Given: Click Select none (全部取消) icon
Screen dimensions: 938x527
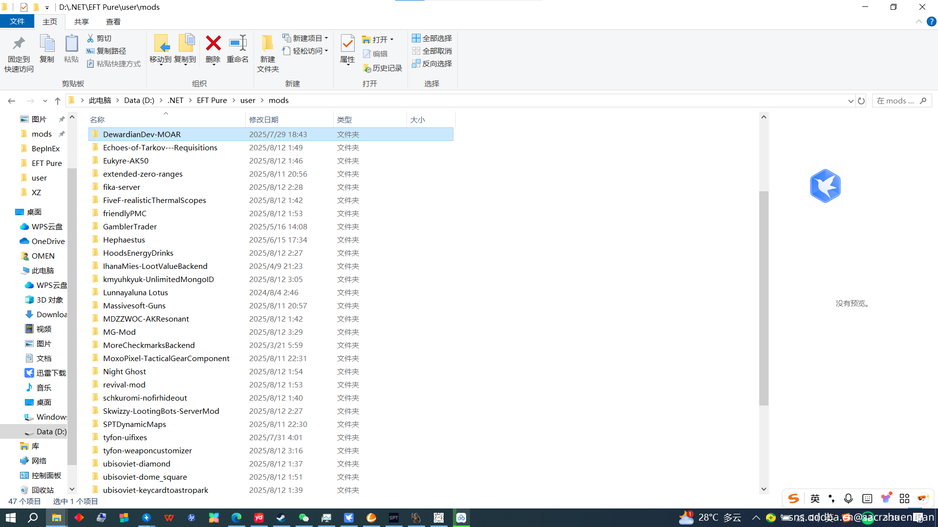Looking at the screenshot, I should (416, 51).
